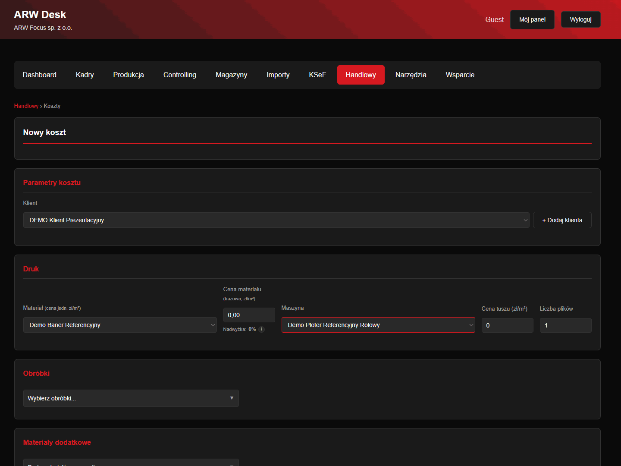Go to the Narzędzia tab

(x=411, y=75)
